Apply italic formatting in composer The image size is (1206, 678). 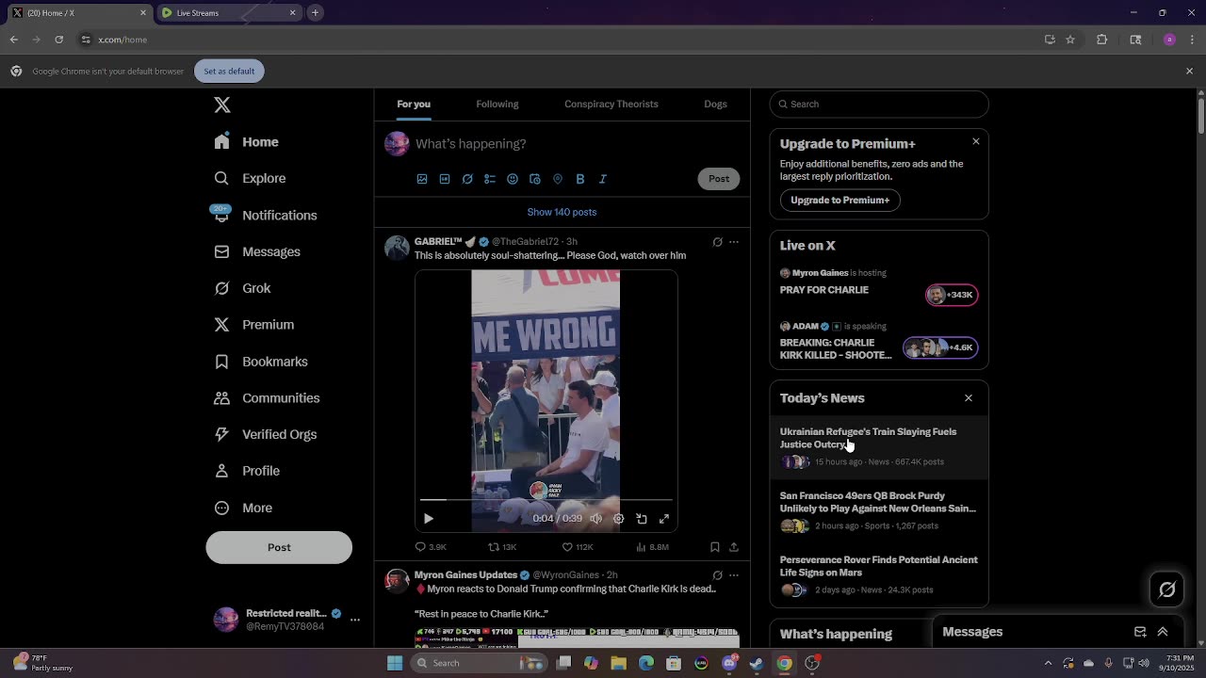pyautogui.click(x=603, y=179)
